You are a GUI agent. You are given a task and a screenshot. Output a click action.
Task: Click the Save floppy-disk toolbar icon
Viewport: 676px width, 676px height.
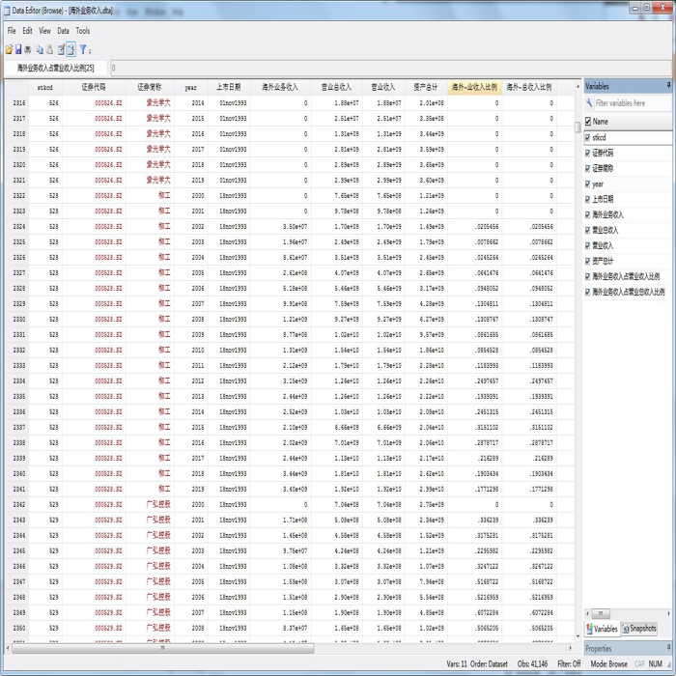[x=18, y=49]
